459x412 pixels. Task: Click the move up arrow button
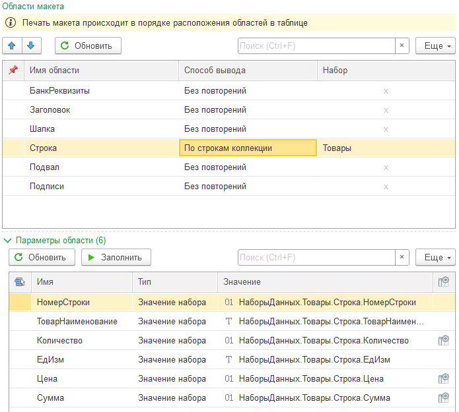(13, 45)
